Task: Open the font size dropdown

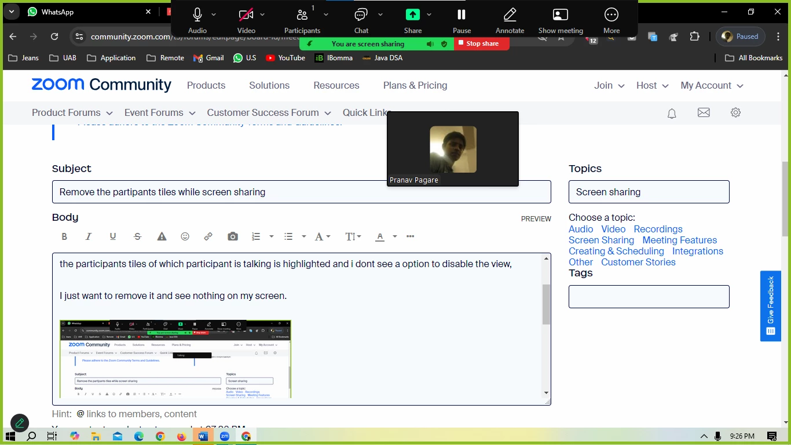Action: [x=353, y=236]
